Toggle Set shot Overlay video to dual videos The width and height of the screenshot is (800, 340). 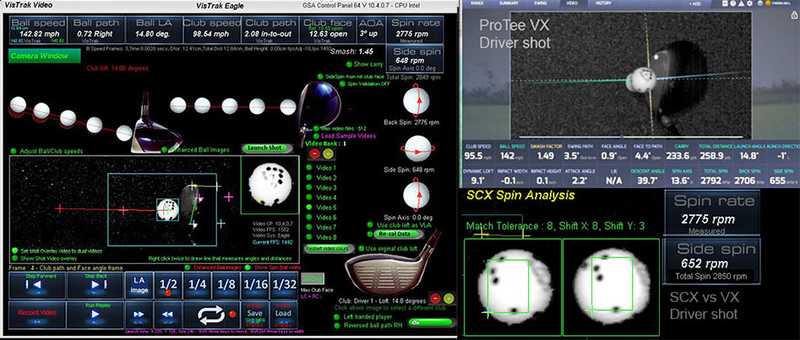click(14, 251)
